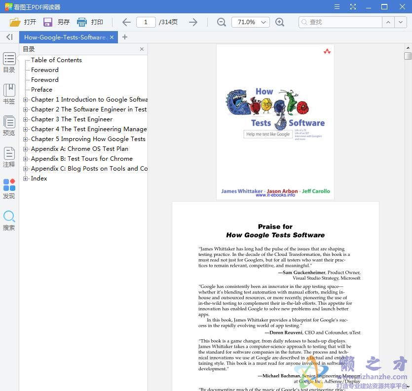Select Appendix A: Chrome OS Test Plan text
Screen dimensions: 412x391
click(x=79, y=149)
